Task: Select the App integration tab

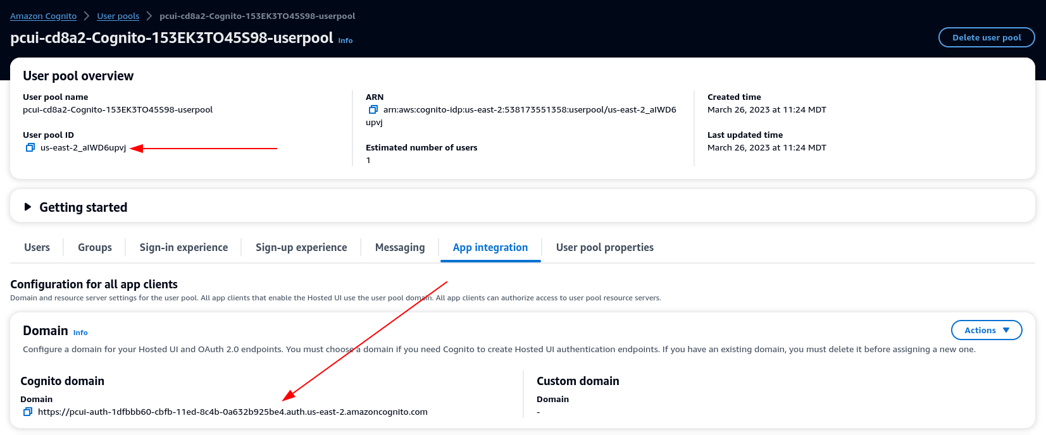Action: coord(490,247)
